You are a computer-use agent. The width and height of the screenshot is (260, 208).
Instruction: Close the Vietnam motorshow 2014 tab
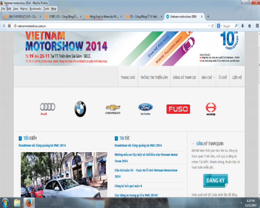click(x=202, y=17)
